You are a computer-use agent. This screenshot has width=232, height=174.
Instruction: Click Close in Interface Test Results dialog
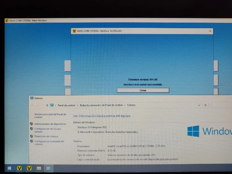pos(143,90)
